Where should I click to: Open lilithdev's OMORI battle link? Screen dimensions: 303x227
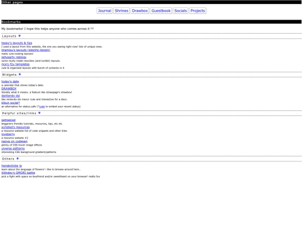[18, 173]
